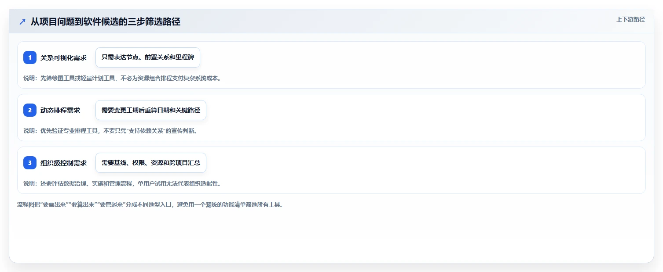Screen dimensions: 663x272
Task: Select the 需要基线、权限、资源和跨项目汇总 chip
Action: click(x=151, y=163)
